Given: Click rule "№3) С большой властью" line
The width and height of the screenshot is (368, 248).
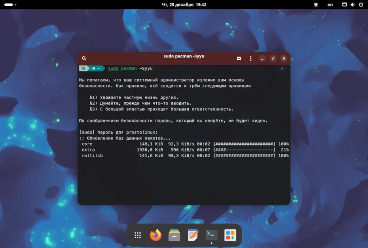Looking at the screenshot, I should [161, 109].
